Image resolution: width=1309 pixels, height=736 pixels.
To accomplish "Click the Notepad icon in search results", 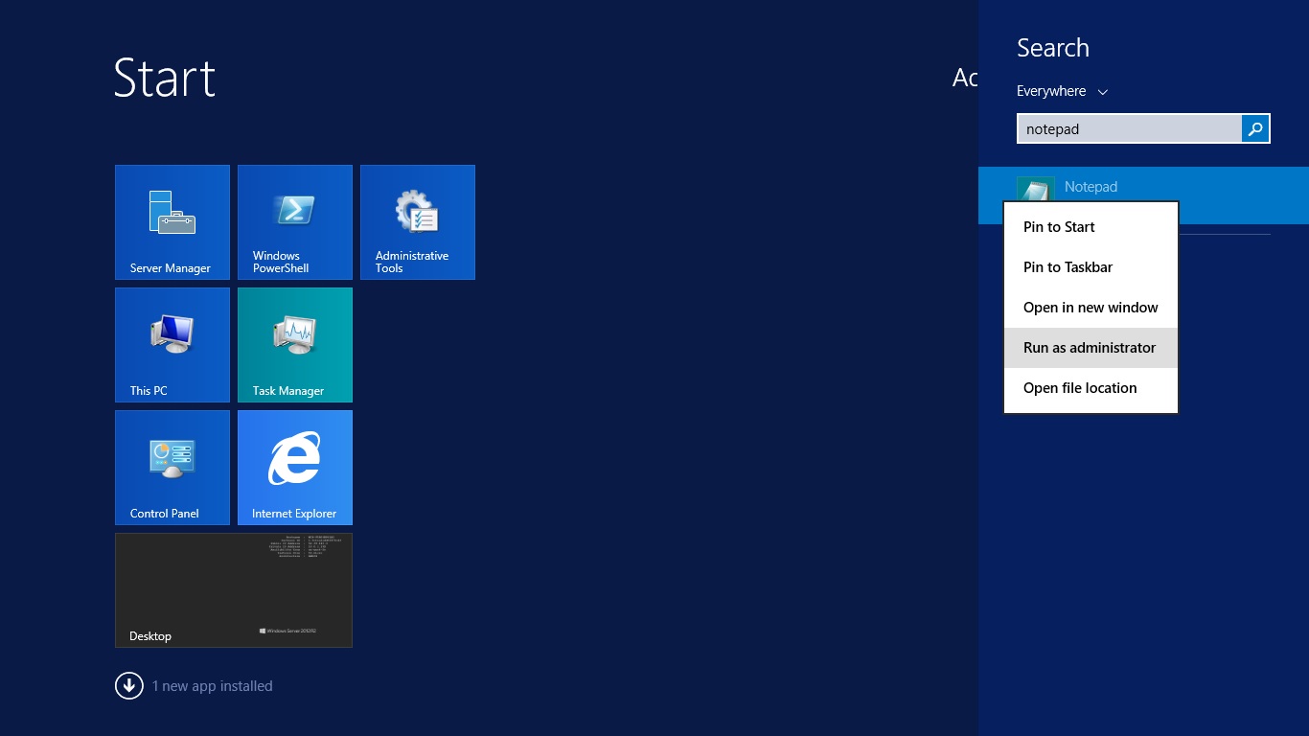I will [1035, 190].
